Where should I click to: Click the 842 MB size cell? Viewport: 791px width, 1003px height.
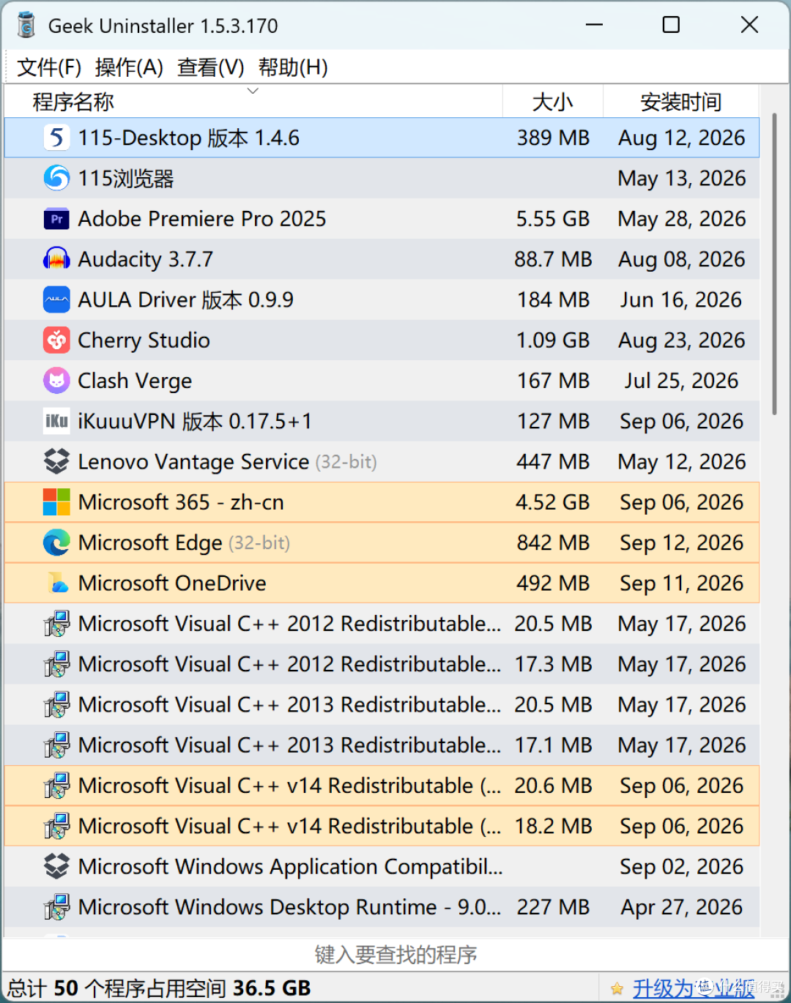tap(553, 542)
